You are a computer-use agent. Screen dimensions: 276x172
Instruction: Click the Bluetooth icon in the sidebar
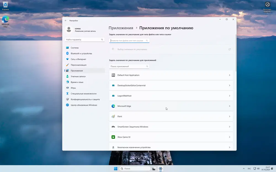pyautogui.click(x=67, y=53)
